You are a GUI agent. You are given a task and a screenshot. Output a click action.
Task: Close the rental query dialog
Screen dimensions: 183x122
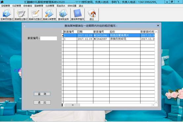158,25
